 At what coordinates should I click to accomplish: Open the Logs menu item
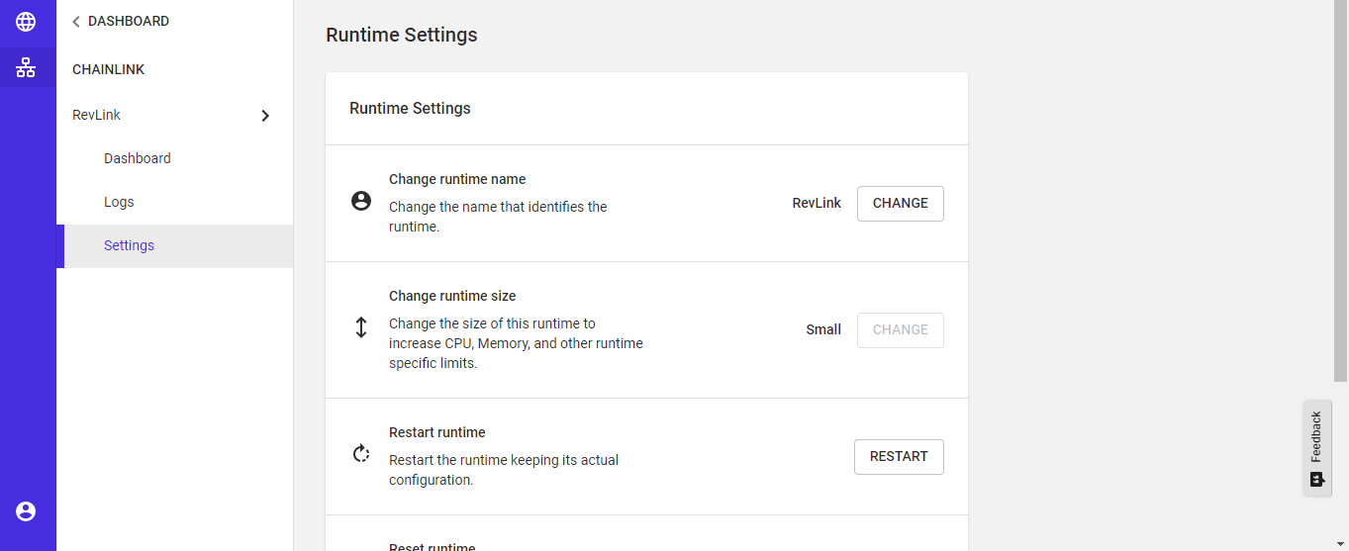coord(119,202)
